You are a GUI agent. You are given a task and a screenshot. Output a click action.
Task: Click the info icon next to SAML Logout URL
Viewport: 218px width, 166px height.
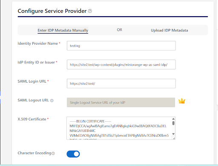(x=52, y=100)
